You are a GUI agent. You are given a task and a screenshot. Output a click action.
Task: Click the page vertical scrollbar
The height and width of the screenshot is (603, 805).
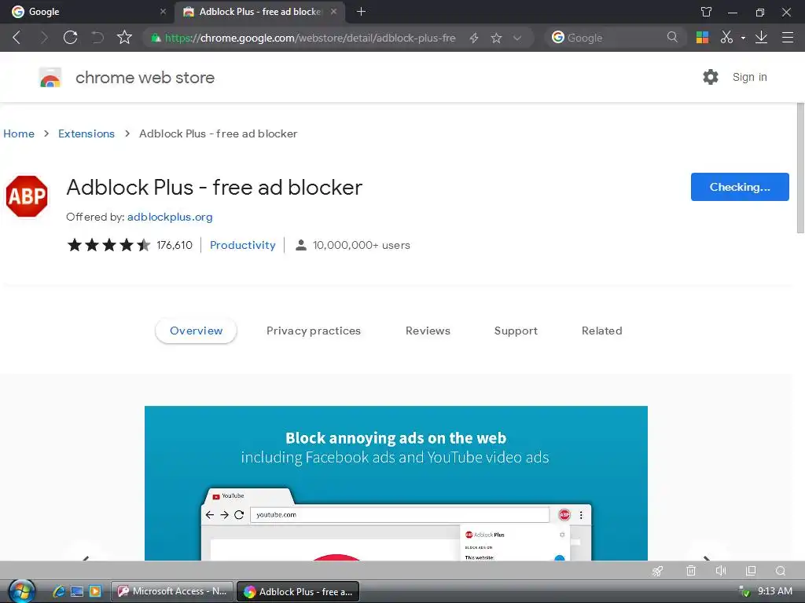coord(800,168)
